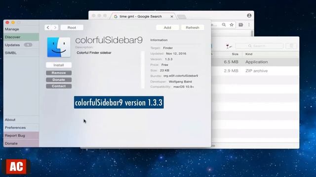Click the Chrome profile avatar icon

click(249, 15)
